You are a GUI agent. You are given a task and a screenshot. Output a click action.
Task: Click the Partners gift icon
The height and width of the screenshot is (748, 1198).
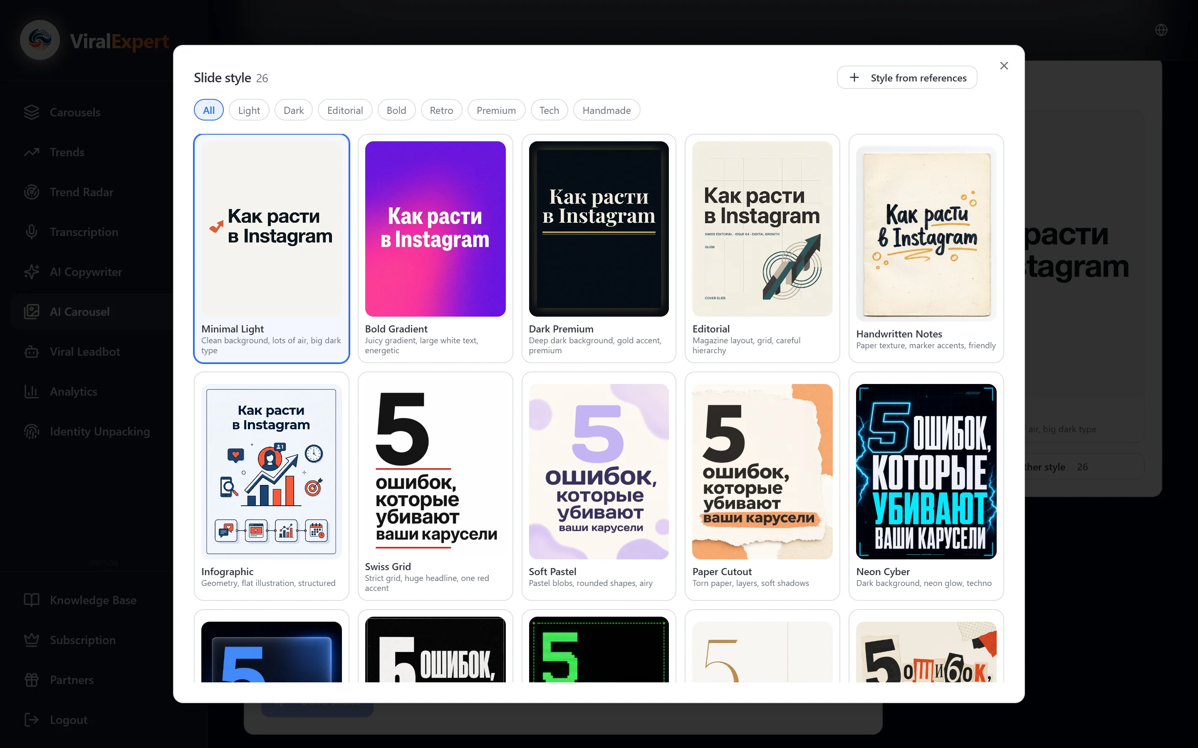tap(32, 680)
